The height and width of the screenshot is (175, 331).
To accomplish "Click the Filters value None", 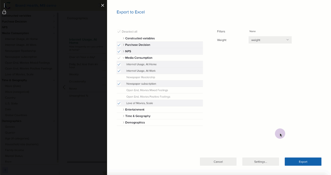I will coord(252,31).
